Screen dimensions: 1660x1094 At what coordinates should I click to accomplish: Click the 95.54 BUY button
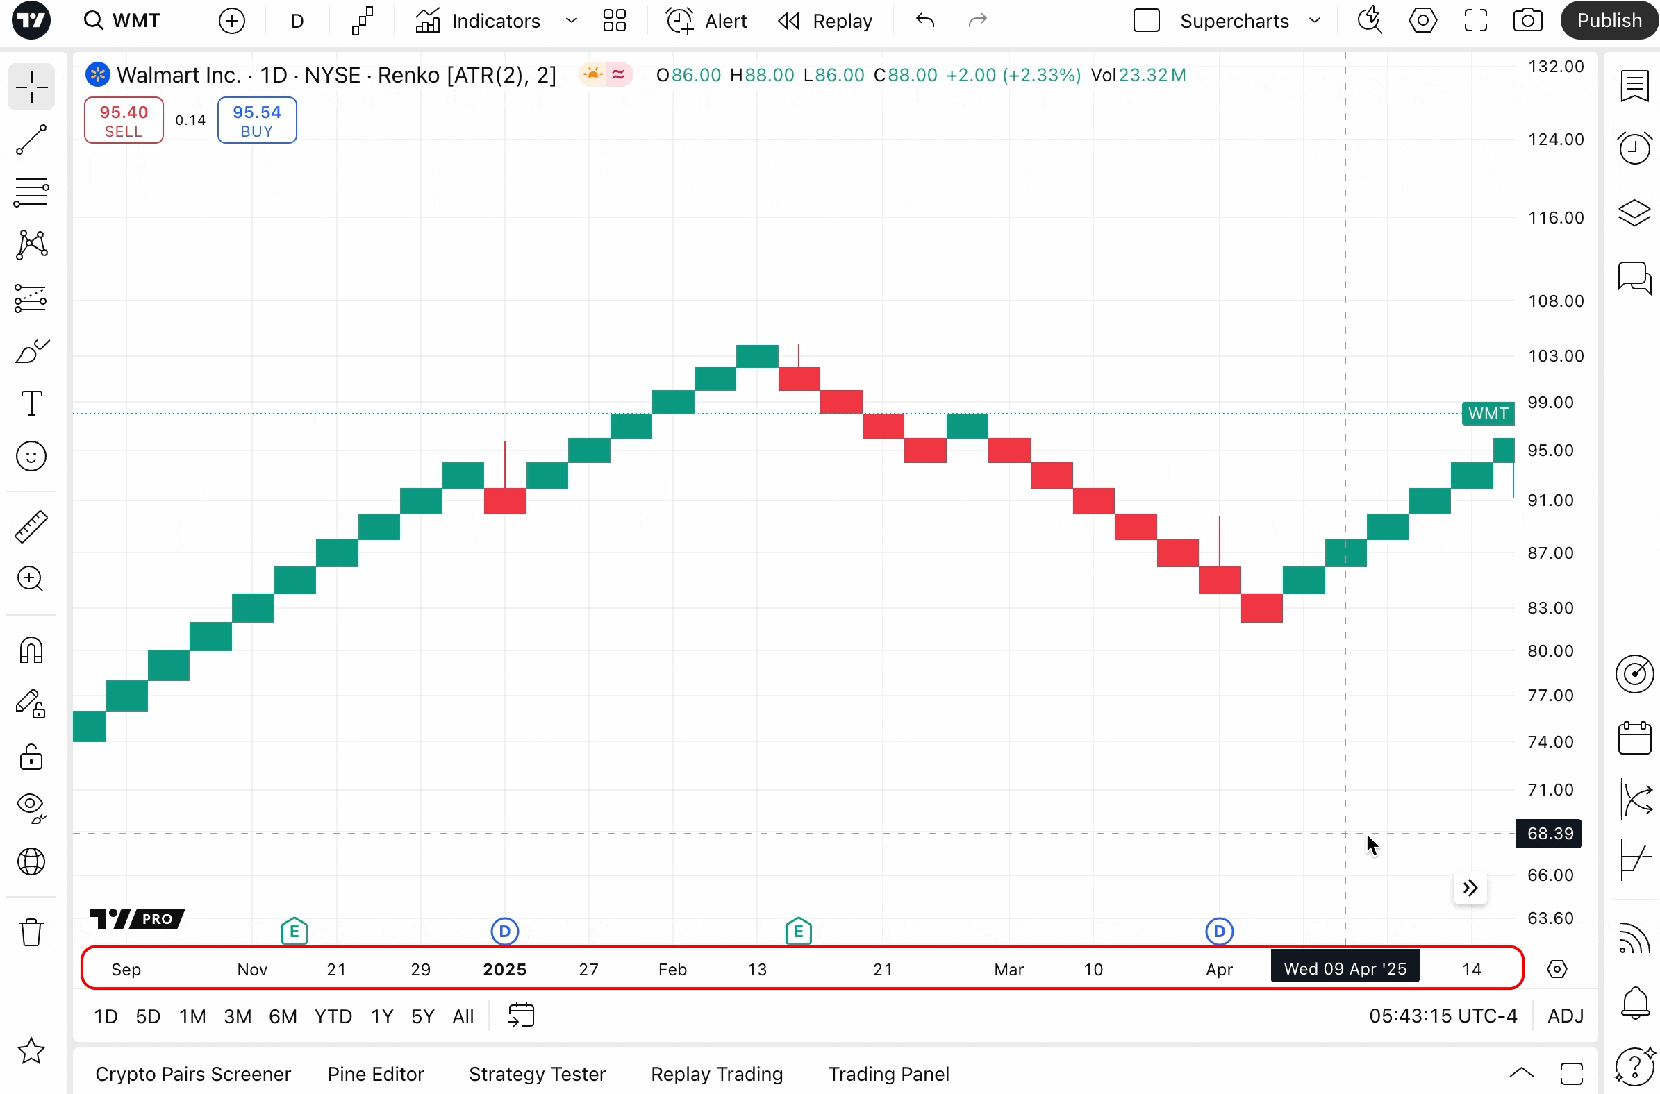coord(257,121)
